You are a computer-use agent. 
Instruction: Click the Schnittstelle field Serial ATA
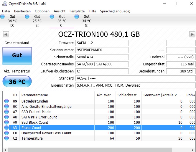tap(102, 57)
